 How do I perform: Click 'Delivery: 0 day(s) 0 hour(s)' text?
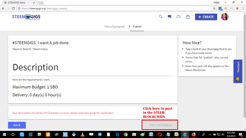coord(37,95)
